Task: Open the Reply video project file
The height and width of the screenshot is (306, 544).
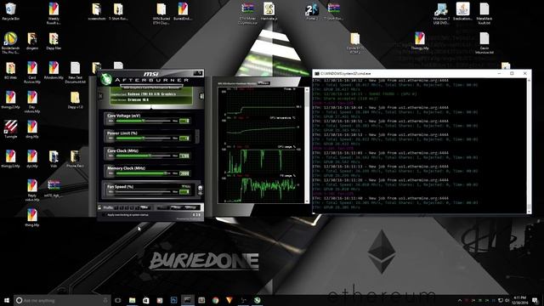Action: click(32, 190)
